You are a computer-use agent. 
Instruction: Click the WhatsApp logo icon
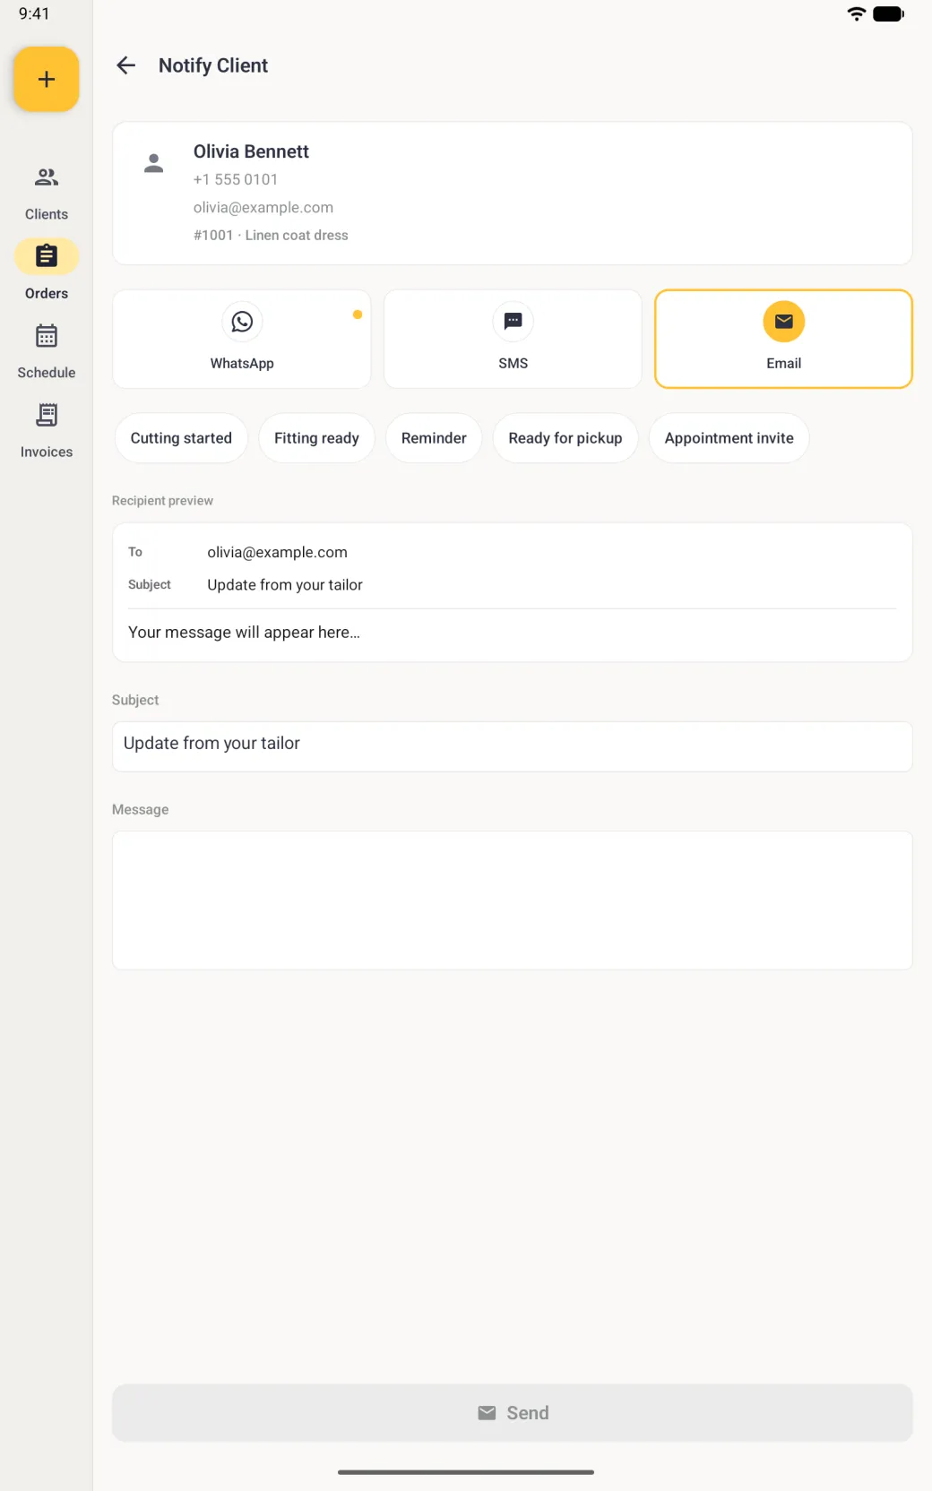(242, 322)
